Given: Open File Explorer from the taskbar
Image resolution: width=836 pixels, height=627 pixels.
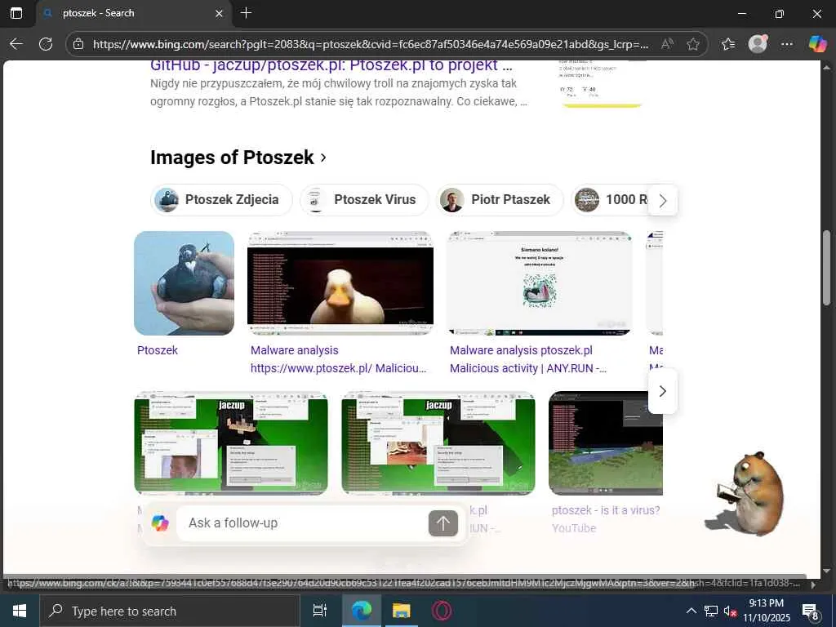Looking at the screenshot, I should point(402,611).
